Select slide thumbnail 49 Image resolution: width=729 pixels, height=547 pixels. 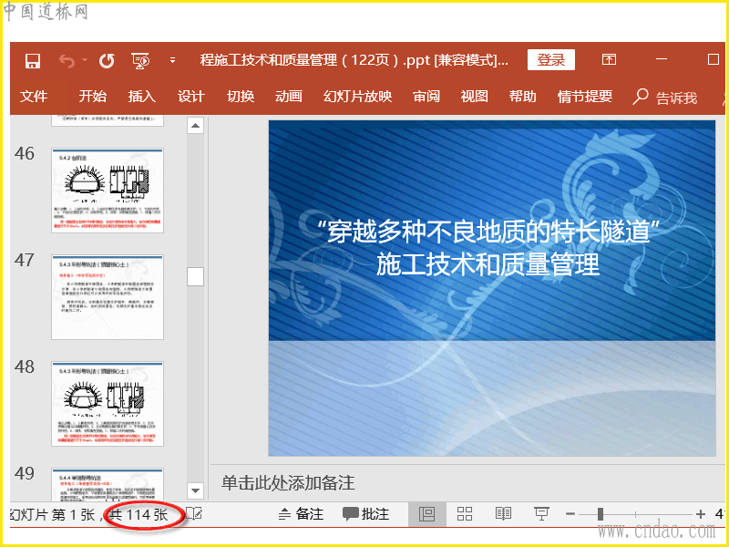pyautogui.click(x=108, y=485)
